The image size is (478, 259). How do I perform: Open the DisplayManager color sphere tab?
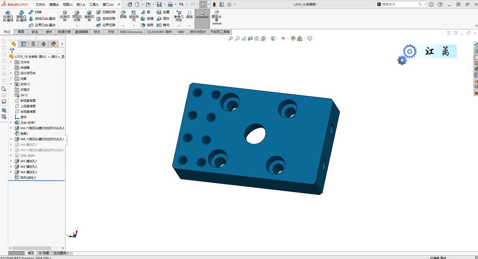(53, 44)
